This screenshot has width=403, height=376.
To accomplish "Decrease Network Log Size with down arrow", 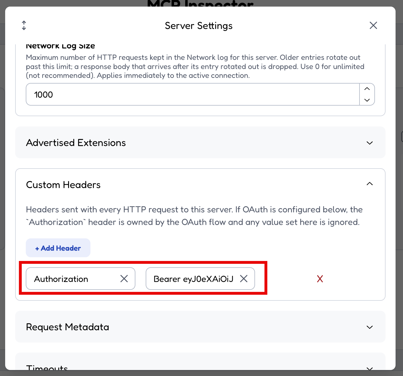I will 367,100.
